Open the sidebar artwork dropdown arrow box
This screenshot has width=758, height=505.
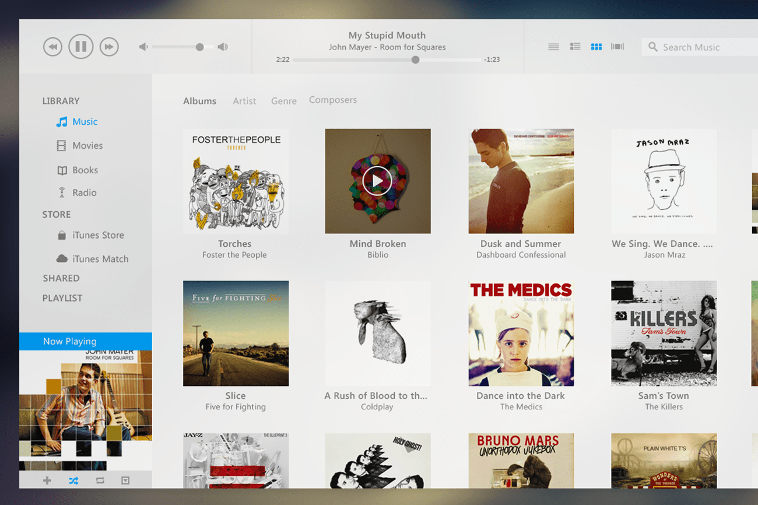(x=125, y=481)
